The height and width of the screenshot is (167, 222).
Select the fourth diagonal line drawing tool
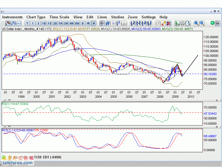149,23
